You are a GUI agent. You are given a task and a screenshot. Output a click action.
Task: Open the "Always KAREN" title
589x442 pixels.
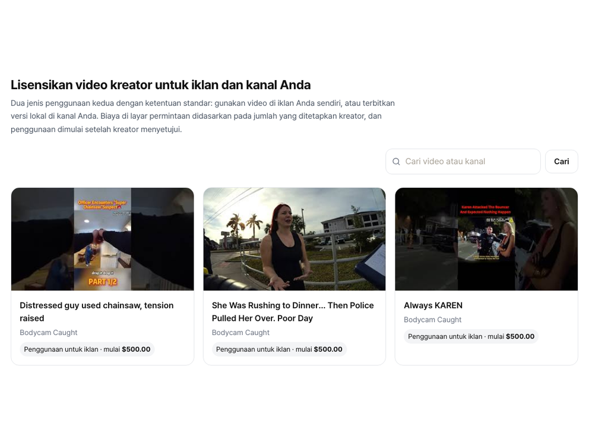tap(433, 305)
